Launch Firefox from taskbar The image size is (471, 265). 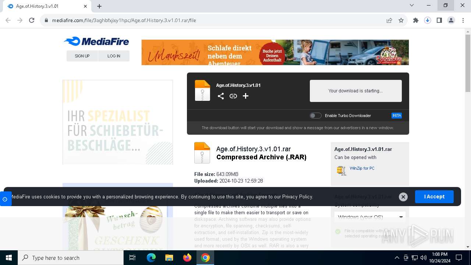click(187, 258)
